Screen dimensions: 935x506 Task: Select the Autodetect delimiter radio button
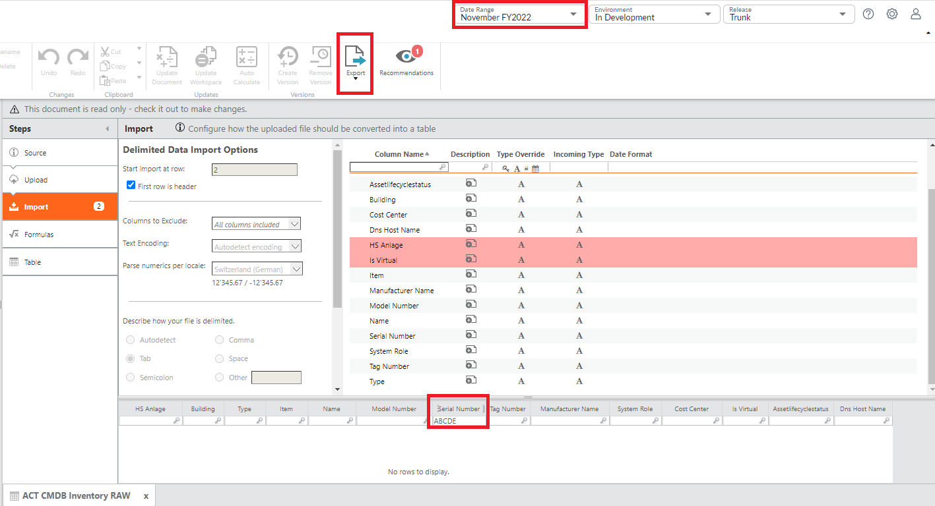click(x=131, y=340)
